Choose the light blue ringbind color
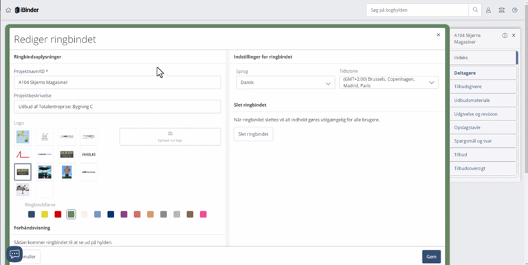 point(98,215)
